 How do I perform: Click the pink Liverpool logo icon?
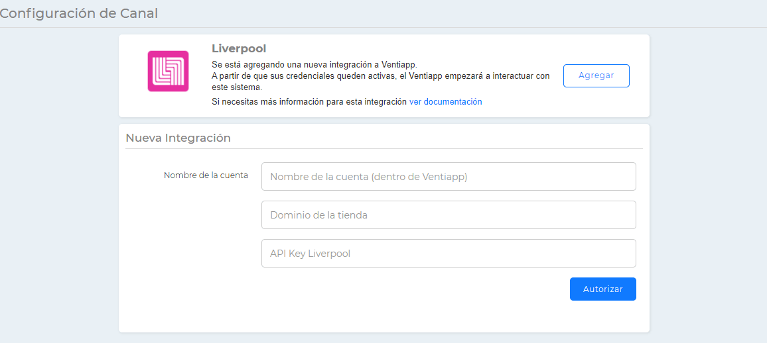pyautogui.click(x=168, y=72)
